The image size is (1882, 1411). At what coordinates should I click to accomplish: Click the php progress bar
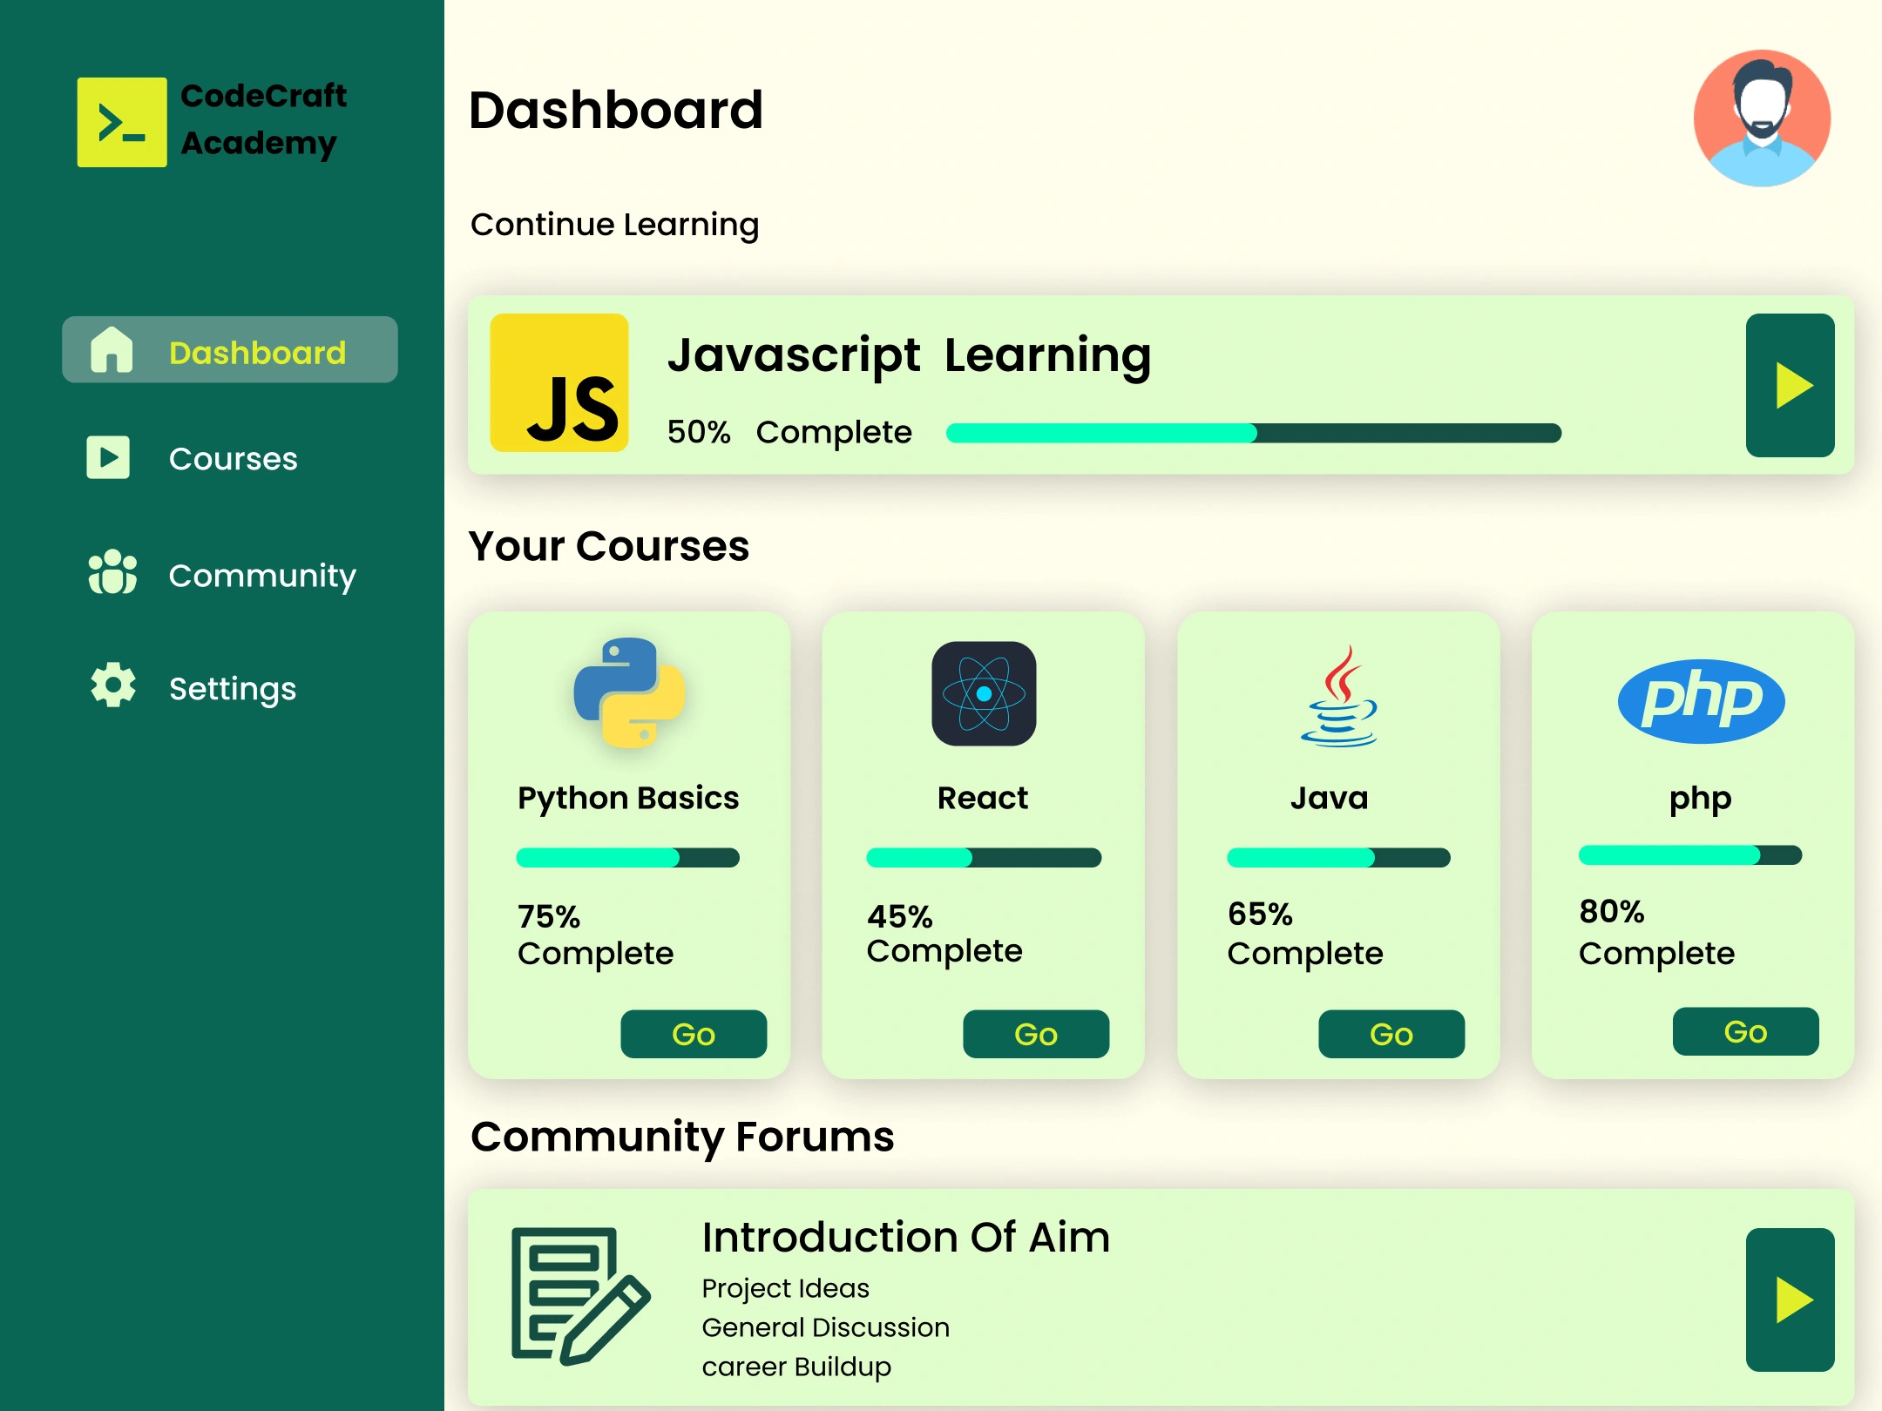click(x=1690, y=855)
